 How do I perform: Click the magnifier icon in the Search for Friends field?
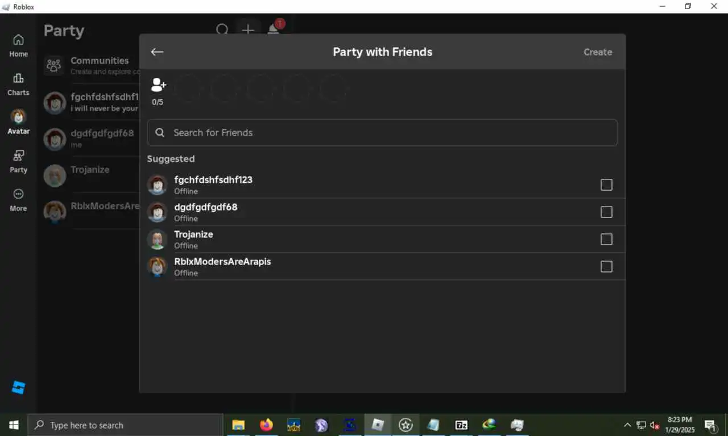coord(160,132)
